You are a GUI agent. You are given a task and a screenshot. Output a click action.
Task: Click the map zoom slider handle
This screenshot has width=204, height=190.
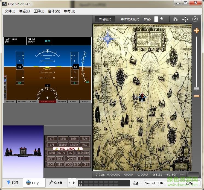coord(197,89)
